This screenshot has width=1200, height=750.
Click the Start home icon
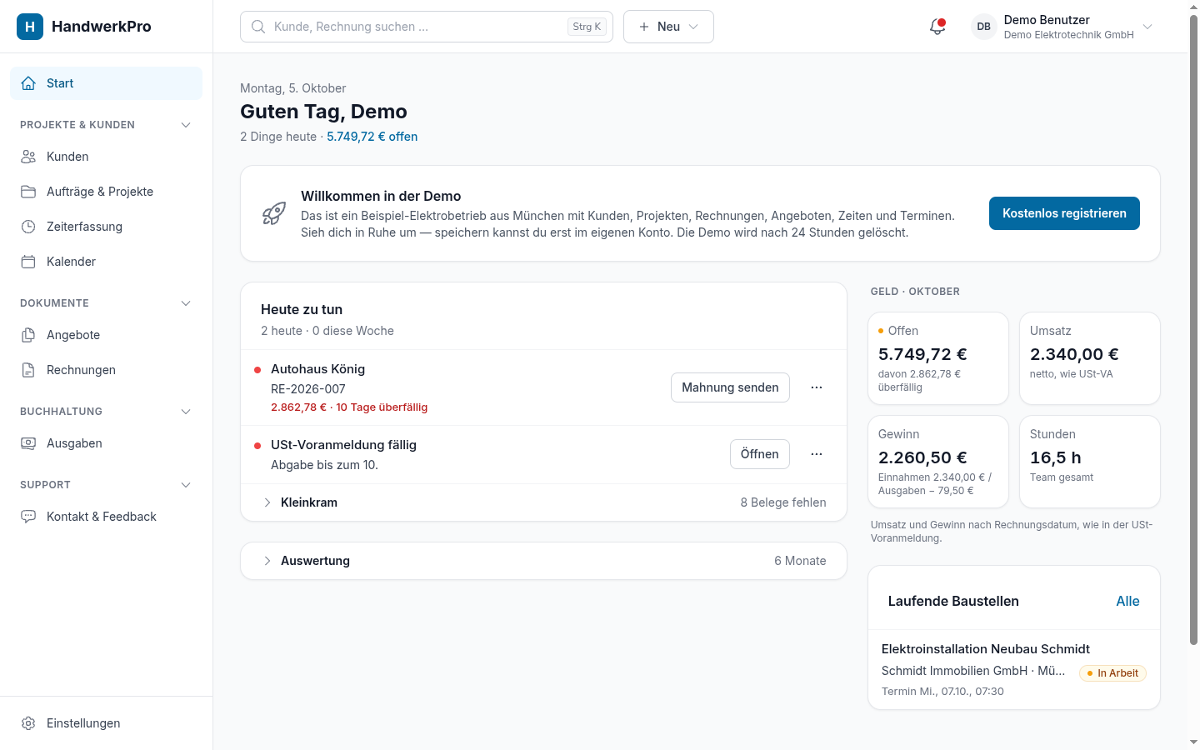click(28, 83)
